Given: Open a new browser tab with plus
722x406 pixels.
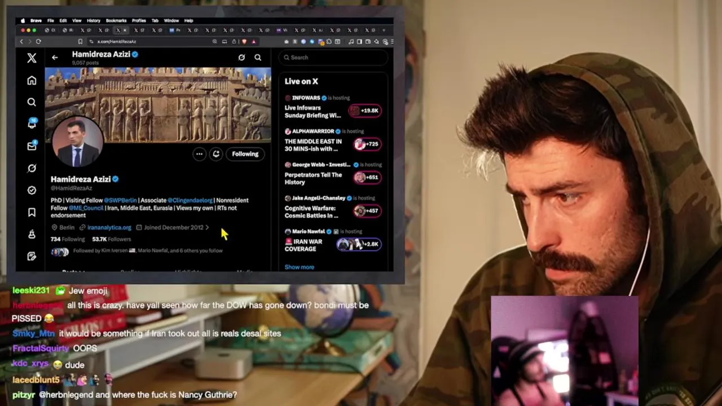Looking at the screenshot, I should (384, 30).
